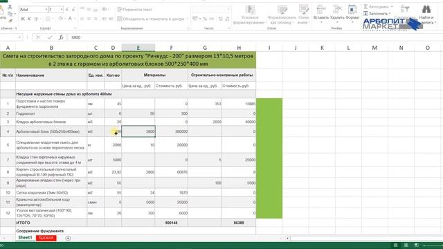Click the horizontal scrollbar left arrow

coord(287,238)
